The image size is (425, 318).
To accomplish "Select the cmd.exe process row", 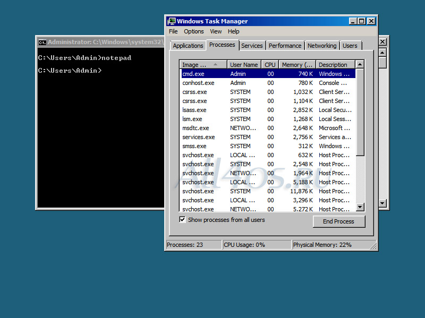I will [268, 74].
